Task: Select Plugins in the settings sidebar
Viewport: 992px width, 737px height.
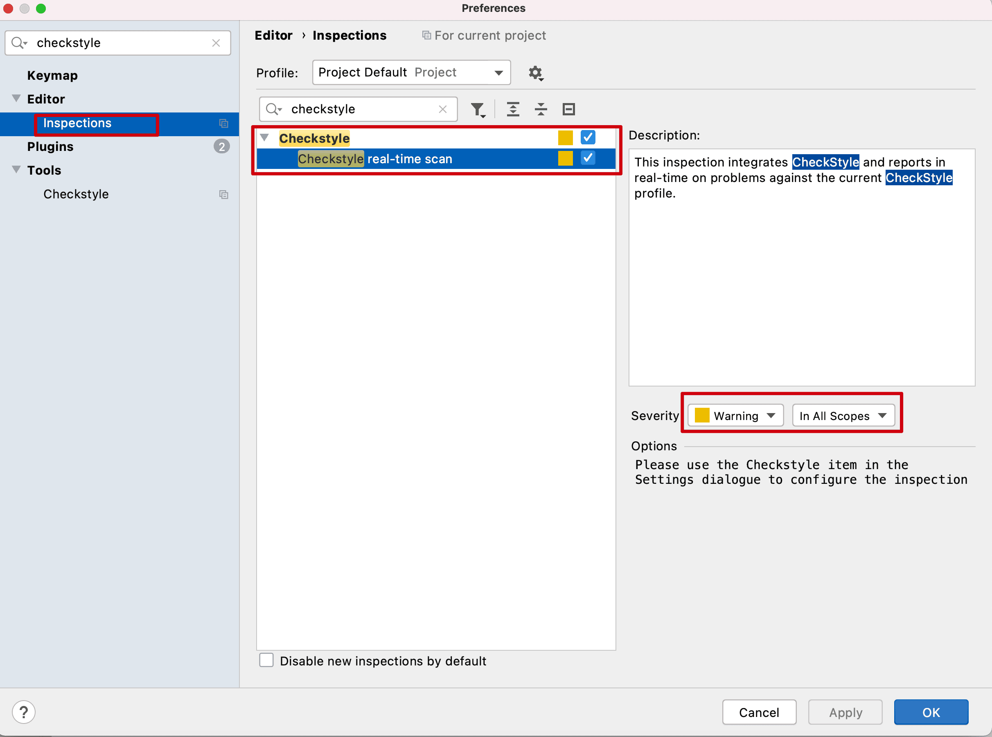Action: click(x=50, y=147)
